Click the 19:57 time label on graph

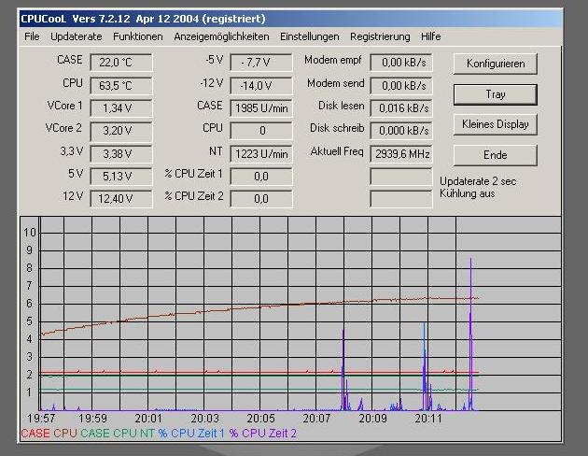[41, 418]
